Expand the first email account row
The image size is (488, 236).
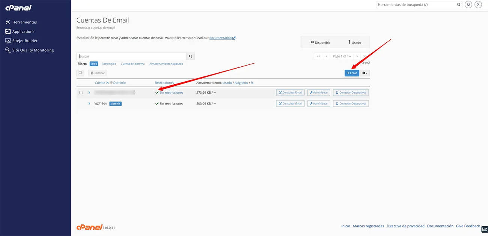(x=89, y=93)
